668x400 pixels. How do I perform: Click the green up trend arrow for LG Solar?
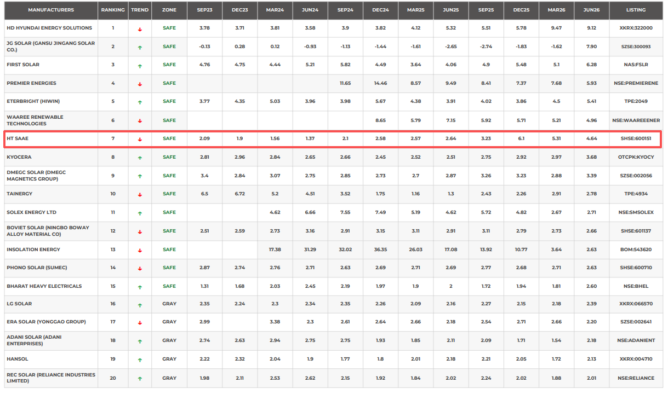(140, 304)
